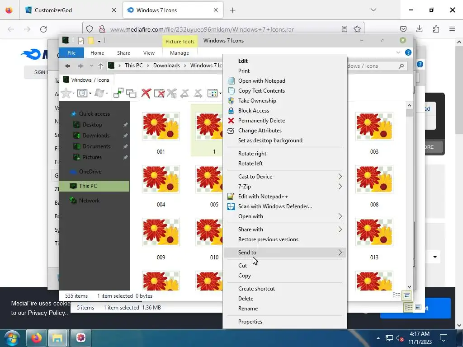Open the View ribbon tab

click(x=149, y=53)
